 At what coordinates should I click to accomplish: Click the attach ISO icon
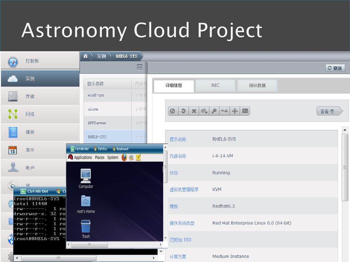204,111
